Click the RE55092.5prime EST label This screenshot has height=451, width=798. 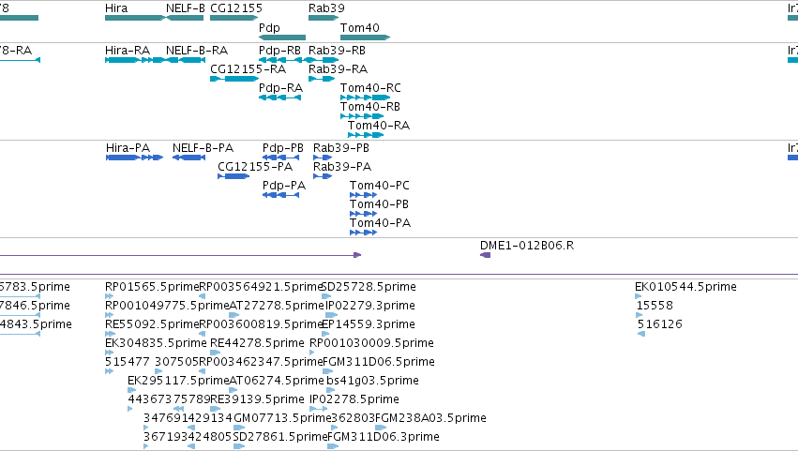coord(152,324)
